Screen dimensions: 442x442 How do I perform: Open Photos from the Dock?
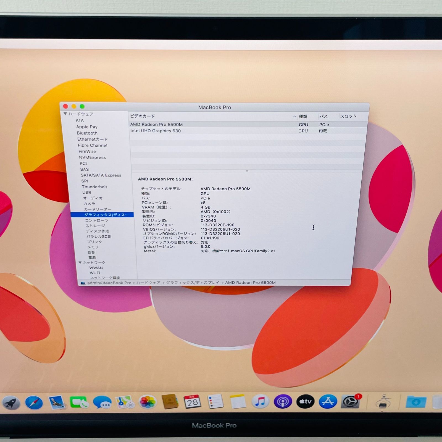coord(148,402)
